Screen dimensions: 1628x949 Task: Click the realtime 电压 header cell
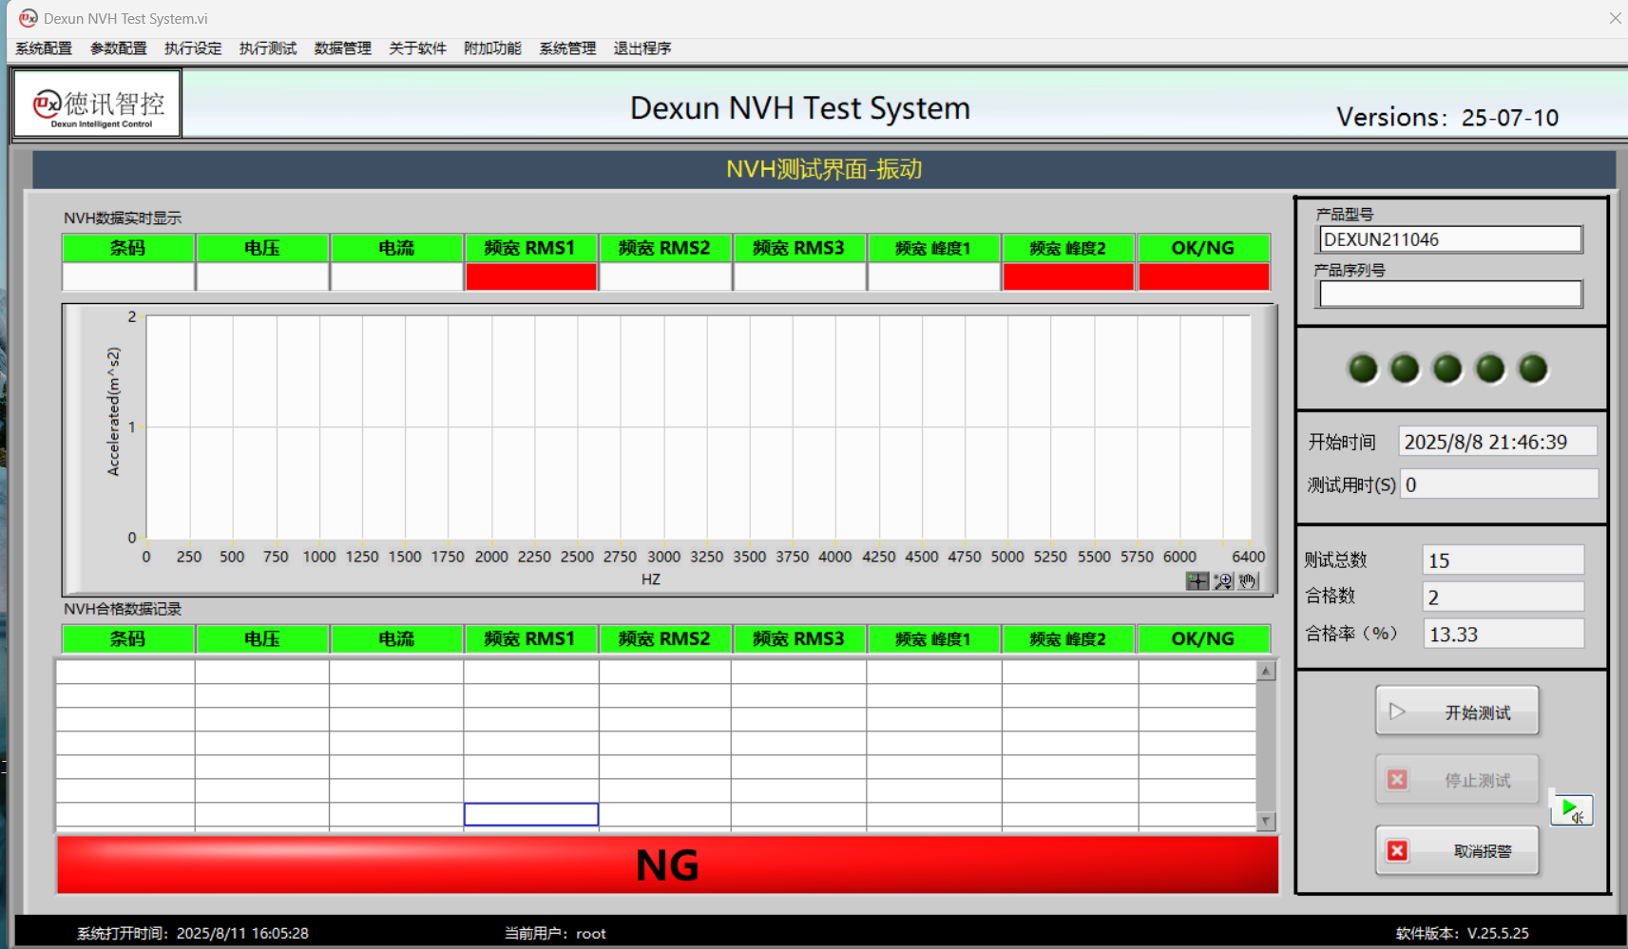point(262,248)
